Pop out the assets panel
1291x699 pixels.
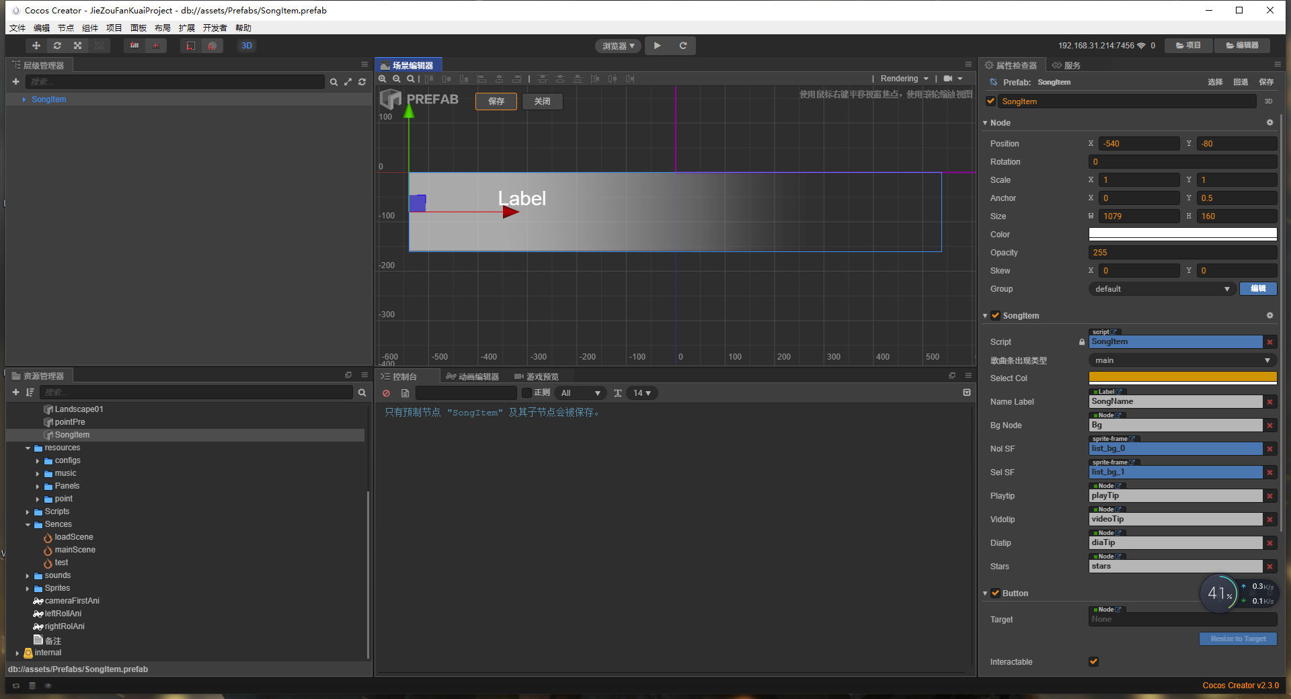(348, 375)
